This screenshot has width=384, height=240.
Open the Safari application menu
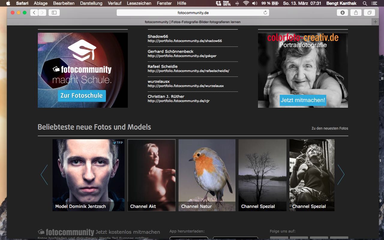[22, 3]
